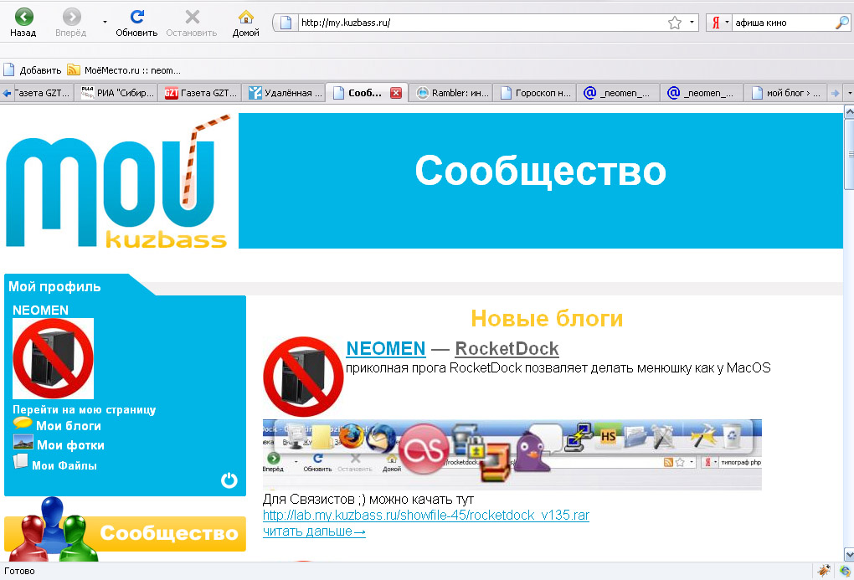
Task: Open the RocketDock screenshot image
Action: pos(512,454)
